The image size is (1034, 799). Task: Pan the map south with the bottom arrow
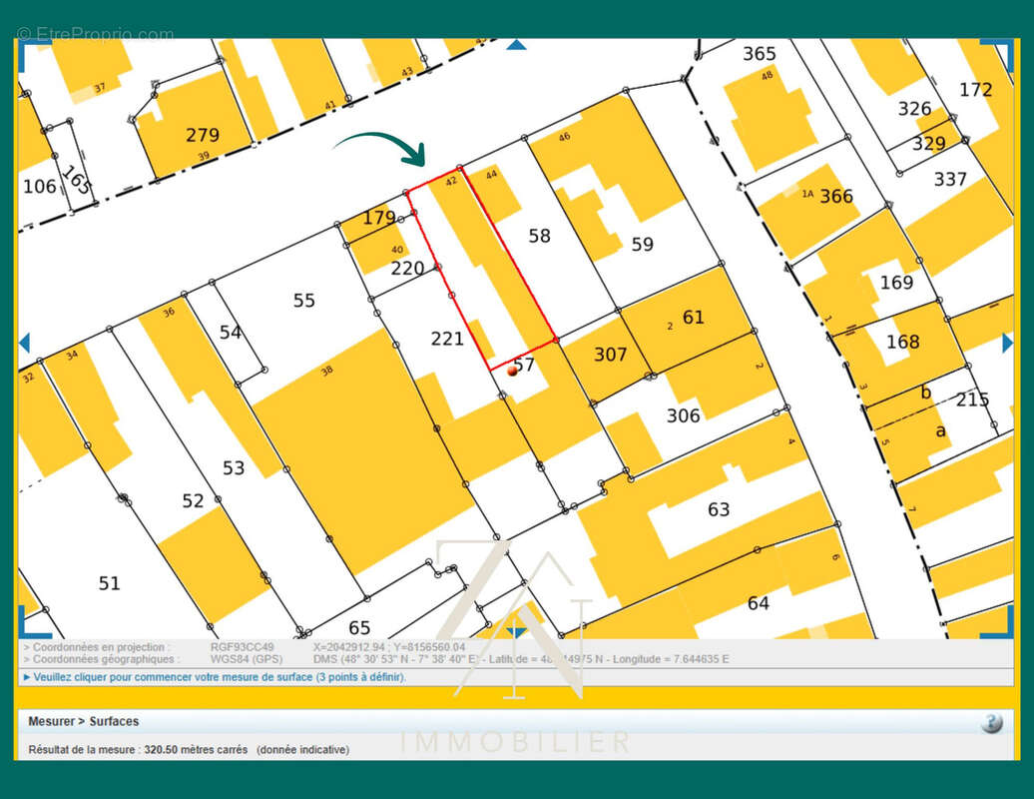pos(516,631)
